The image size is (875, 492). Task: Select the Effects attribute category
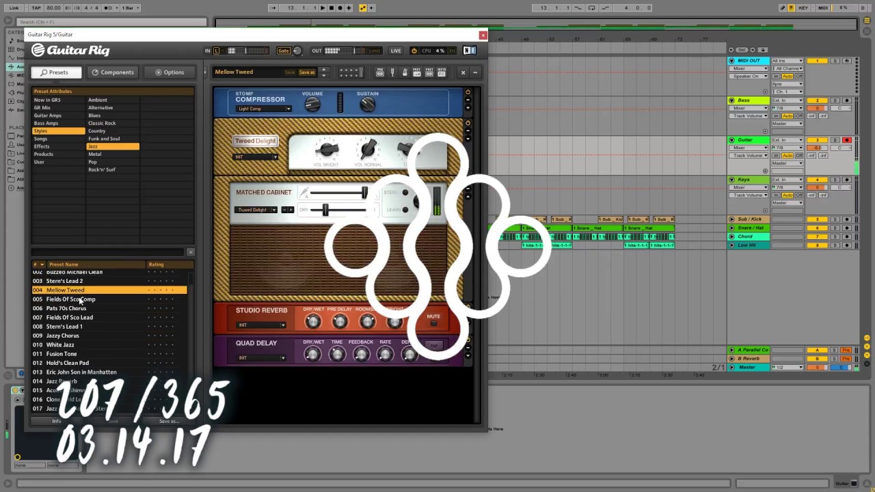(58, 146)
